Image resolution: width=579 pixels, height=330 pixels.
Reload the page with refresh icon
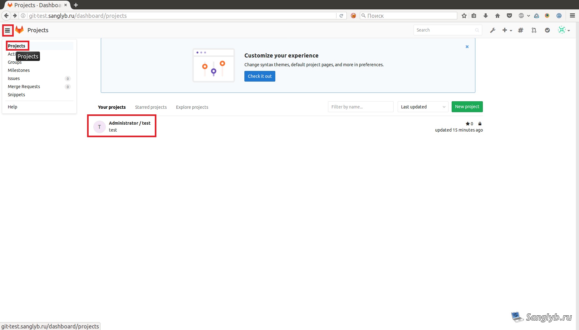pos(341,16)
